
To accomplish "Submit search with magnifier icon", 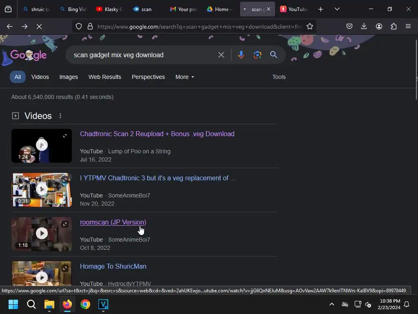I will 273,55.
